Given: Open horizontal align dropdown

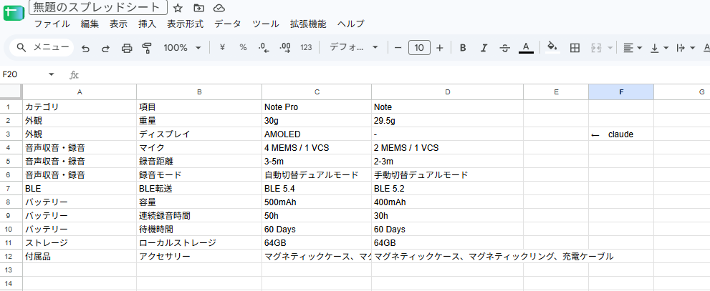Looking at the screenshot, I should 633,48.
